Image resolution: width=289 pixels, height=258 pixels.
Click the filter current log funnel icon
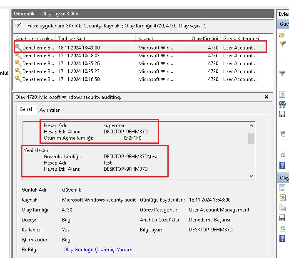point(282,74)
